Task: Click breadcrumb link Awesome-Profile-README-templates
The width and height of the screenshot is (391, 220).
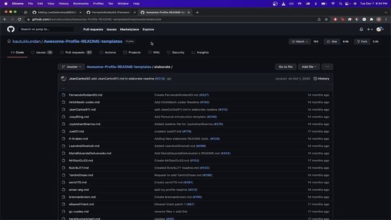Action: click(x=119, y=67)
